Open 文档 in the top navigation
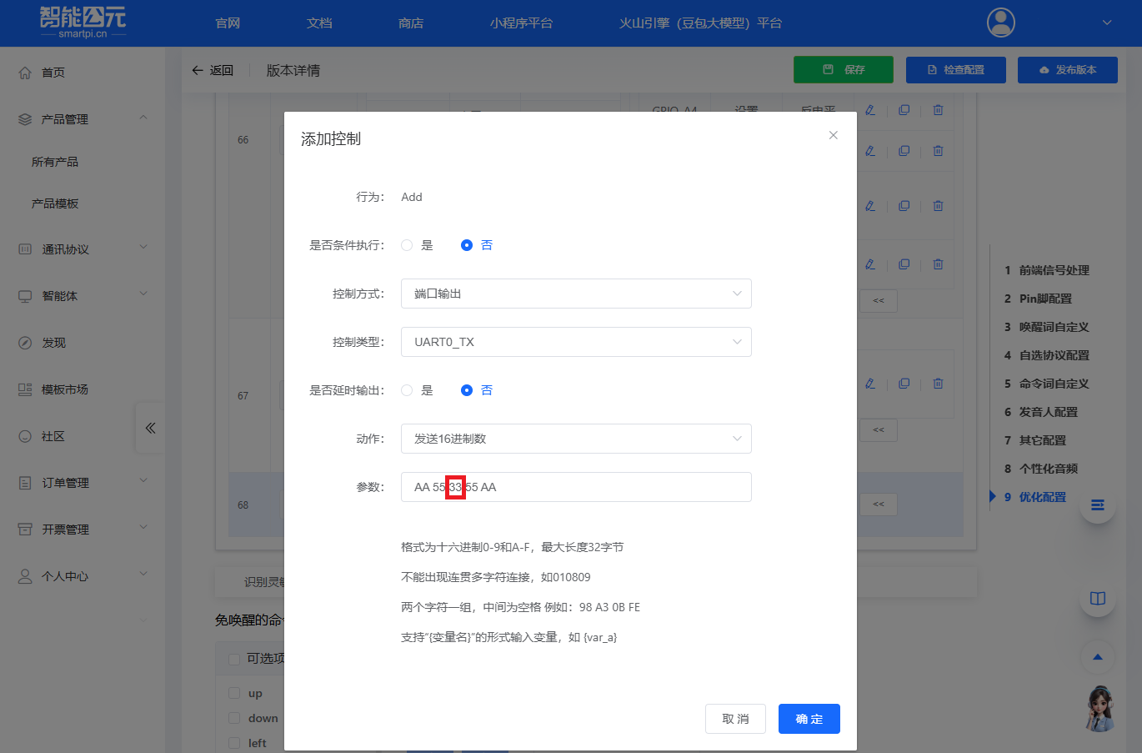 click(x=319, y=23)
